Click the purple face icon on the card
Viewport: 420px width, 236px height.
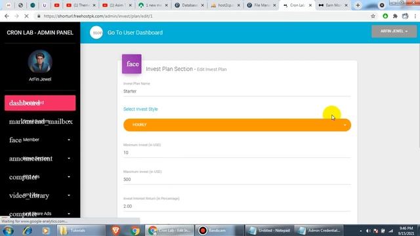click(x=132, y=64)
